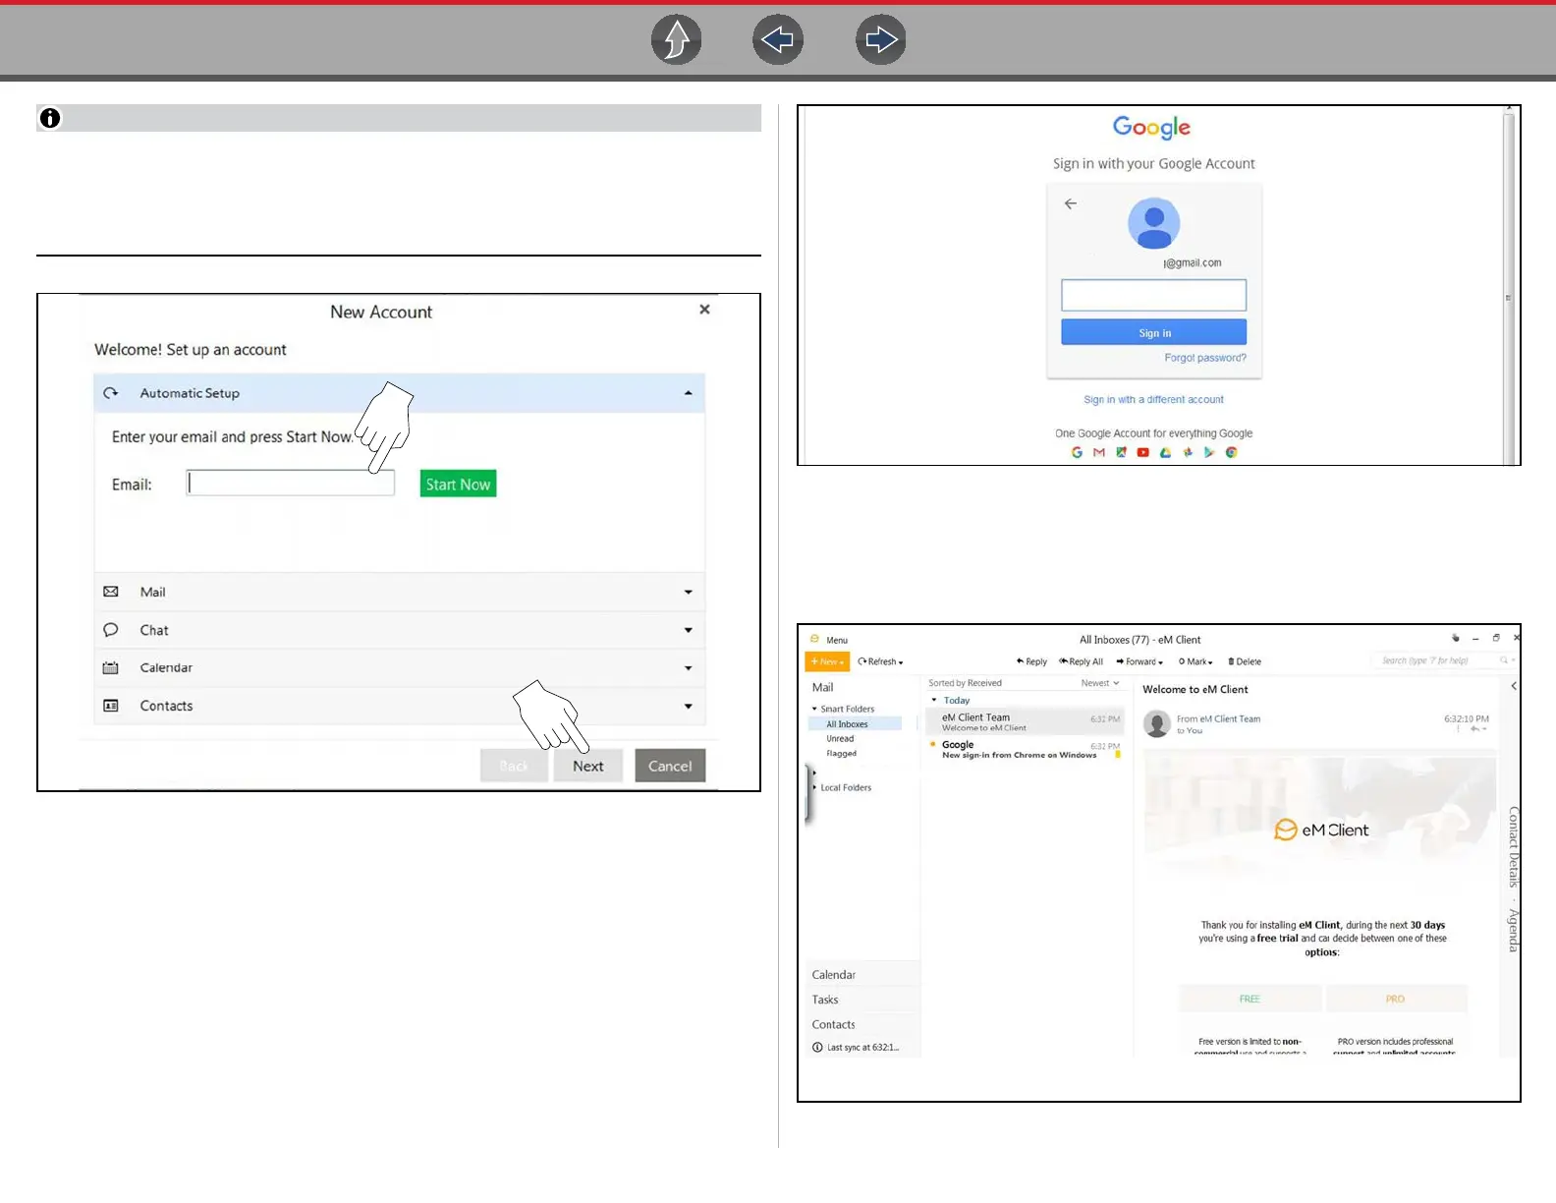
Task: Click the Google G service icon
Action: pyautogui.click(x=1077, y=453)
